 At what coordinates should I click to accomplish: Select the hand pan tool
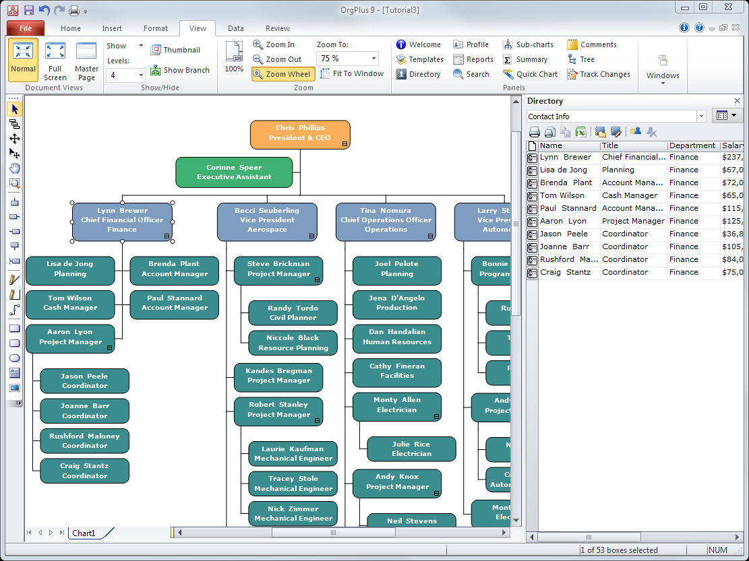(14, 168)
